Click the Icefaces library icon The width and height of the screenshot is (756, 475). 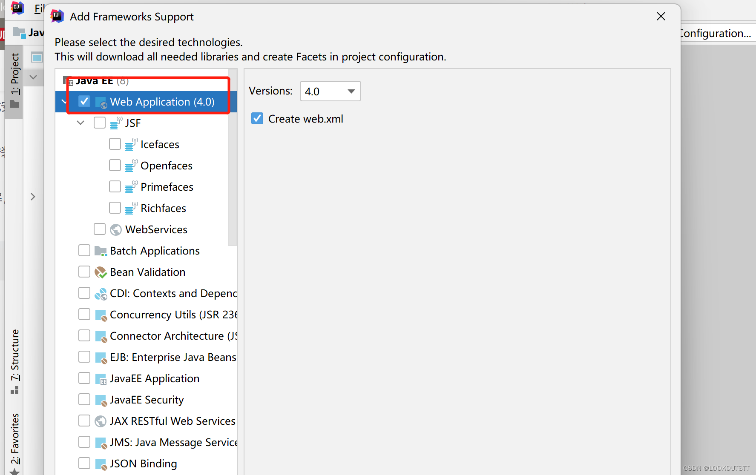click(131, 144)
